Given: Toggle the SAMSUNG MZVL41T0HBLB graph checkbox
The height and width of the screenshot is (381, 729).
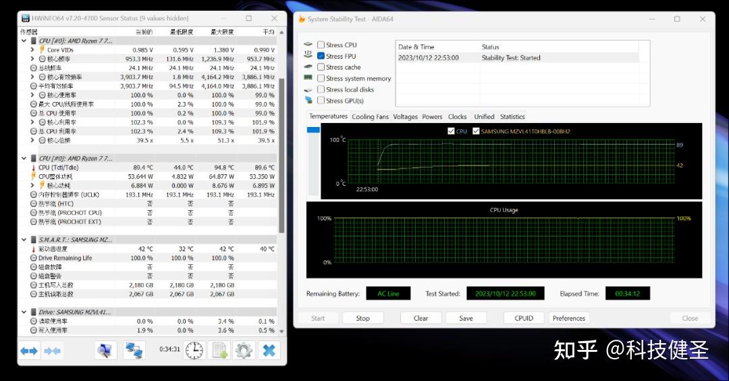Looking at the screenshot, I should pyautogui.click(x=476, y=131).
